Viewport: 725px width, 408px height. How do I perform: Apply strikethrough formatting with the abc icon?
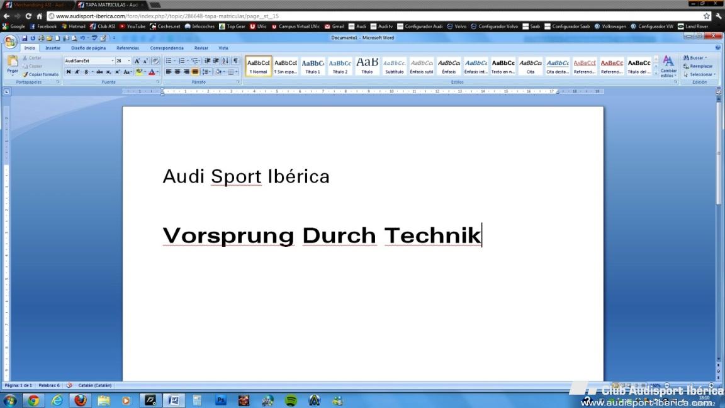[x=99, y=72]
